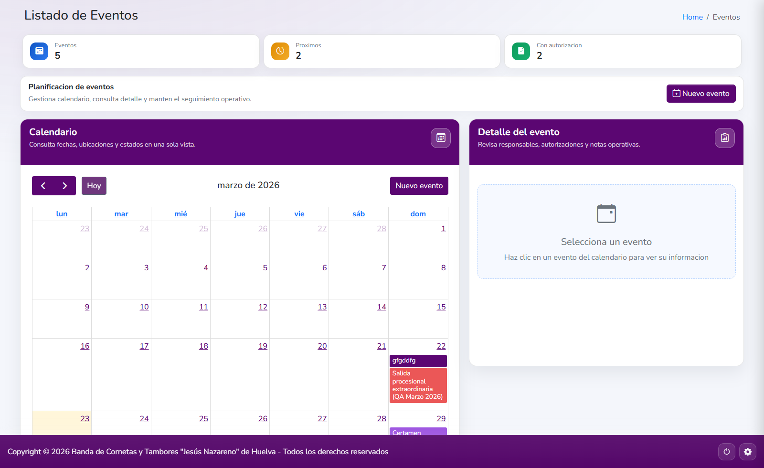The image size is (764, 468).
Task: Open the Certamen event on the 29th
Action: click(x=418, y=432)
